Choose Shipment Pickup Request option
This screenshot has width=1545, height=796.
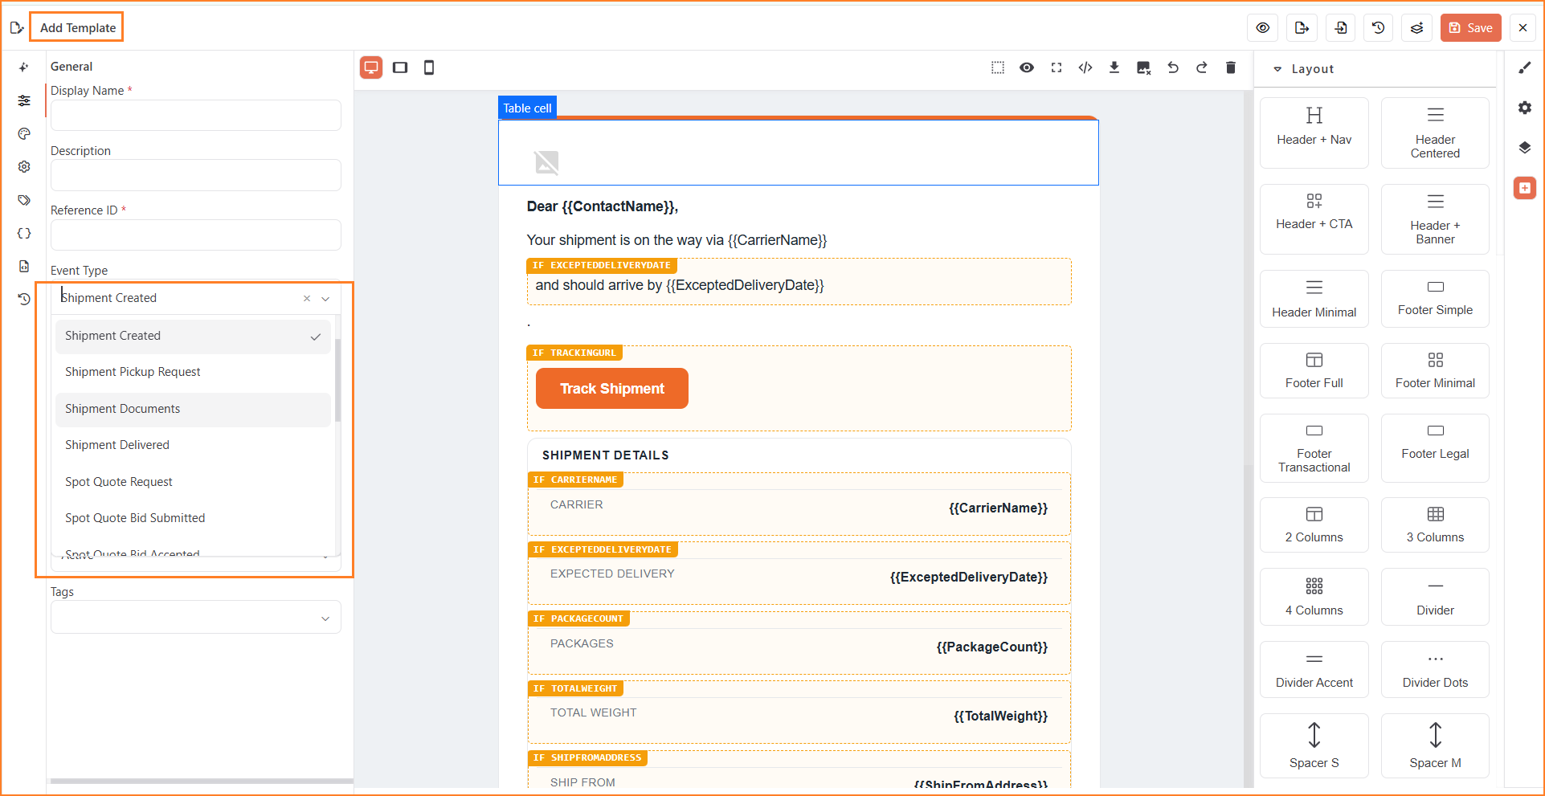193,372
